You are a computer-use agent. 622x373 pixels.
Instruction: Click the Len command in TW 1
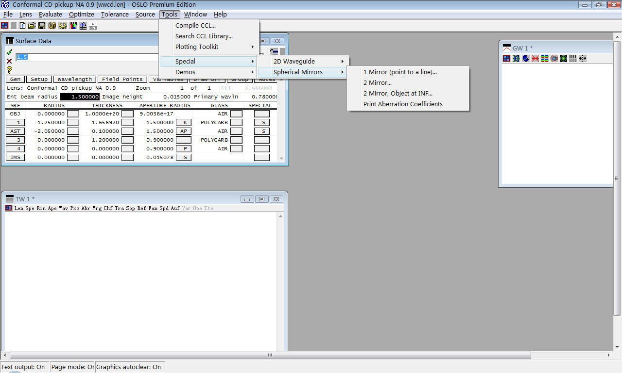[x=19, y=208]
